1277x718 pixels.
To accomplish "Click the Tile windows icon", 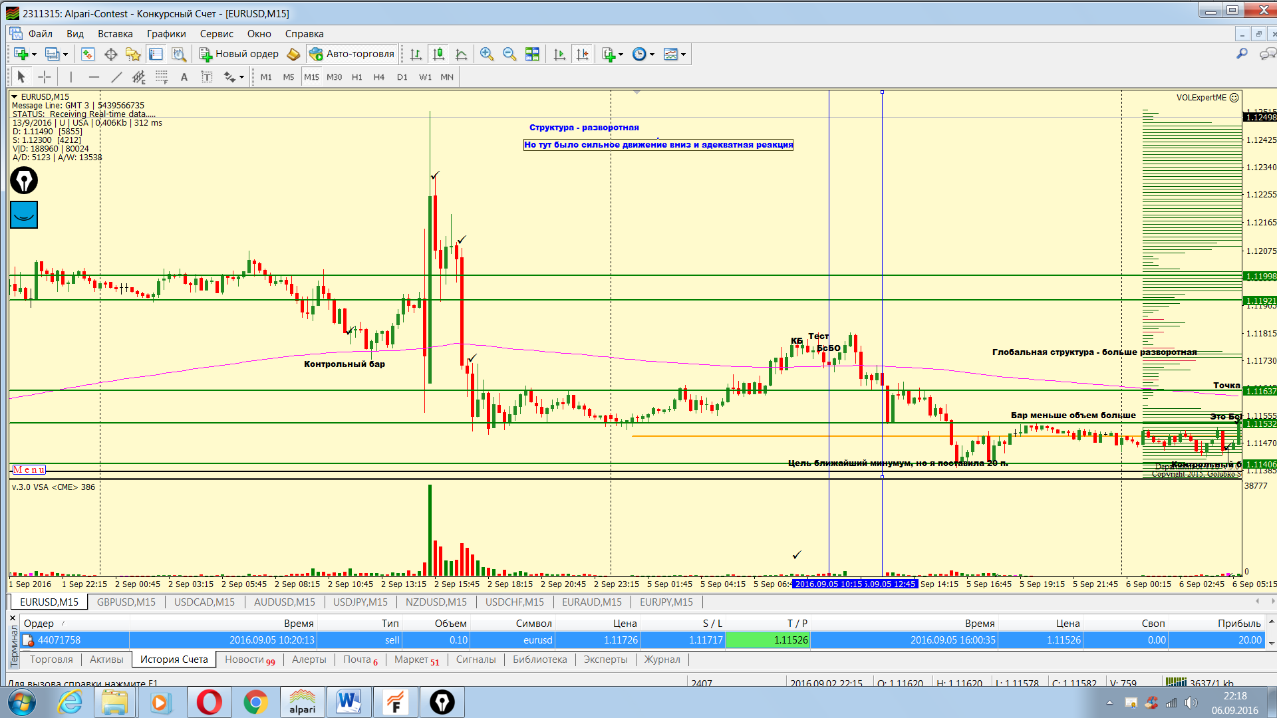I will pos(532,55).
